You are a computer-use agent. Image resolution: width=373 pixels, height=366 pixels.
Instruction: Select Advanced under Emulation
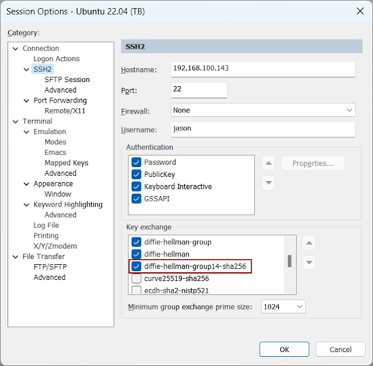pos(61,173)
